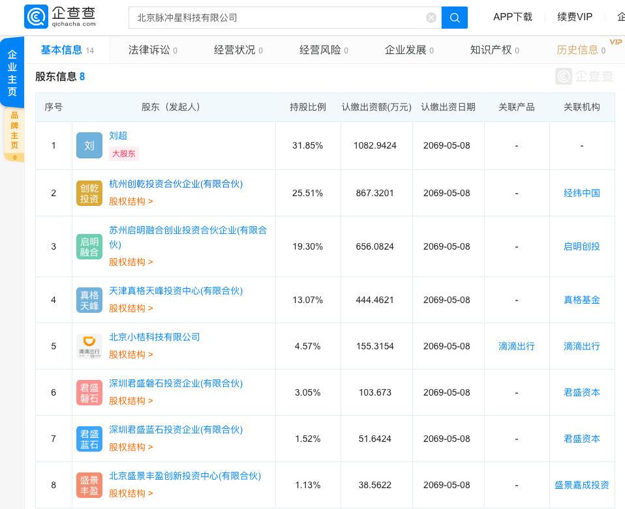Image resolution: width=625 pixels, height=509 pixels.
Task: Open 北京盛景丰盈创新投资中心(有限合伙) link
Action: click(x=185, y=476)
